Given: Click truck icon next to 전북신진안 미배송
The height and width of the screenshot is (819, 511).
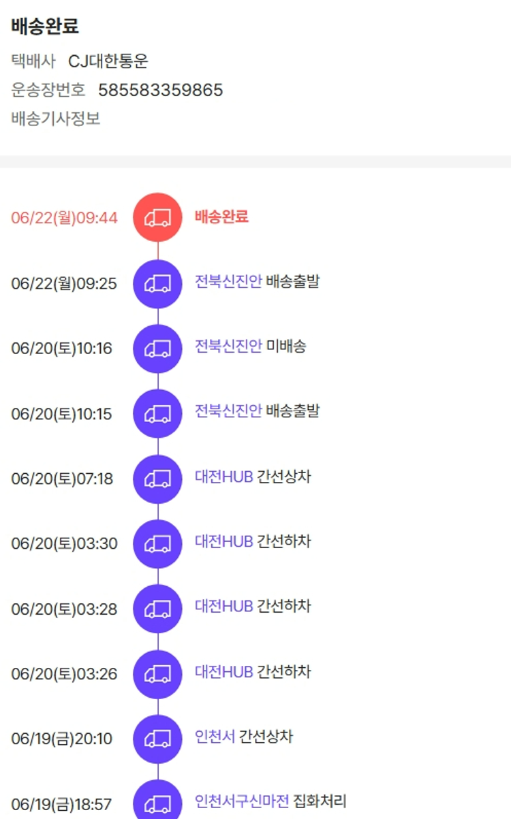Looking at the screenshot, I should coord(157,349).
